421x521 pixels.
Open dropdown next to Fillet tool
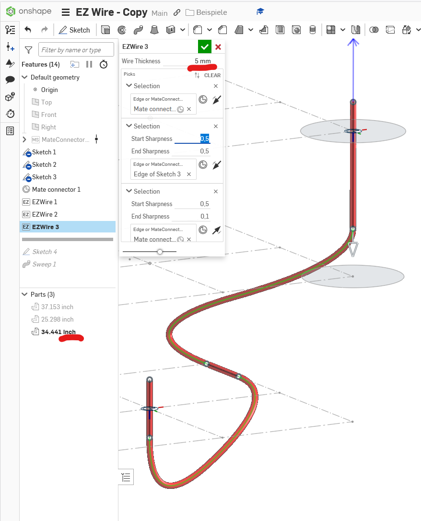[x=210, y=30]
